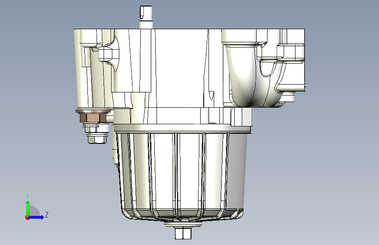Viewport: 379px width, 245px height.
Task: Click the red origin point of the triad
Action: pos(27,218)
